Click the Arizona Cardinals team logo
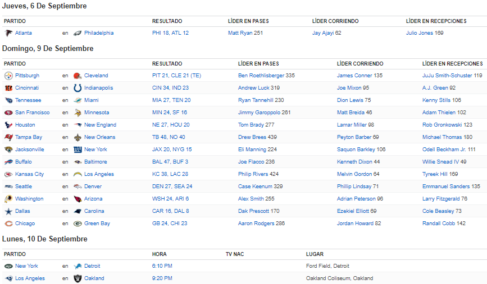 pyautogui.click(x=78, y=199)
